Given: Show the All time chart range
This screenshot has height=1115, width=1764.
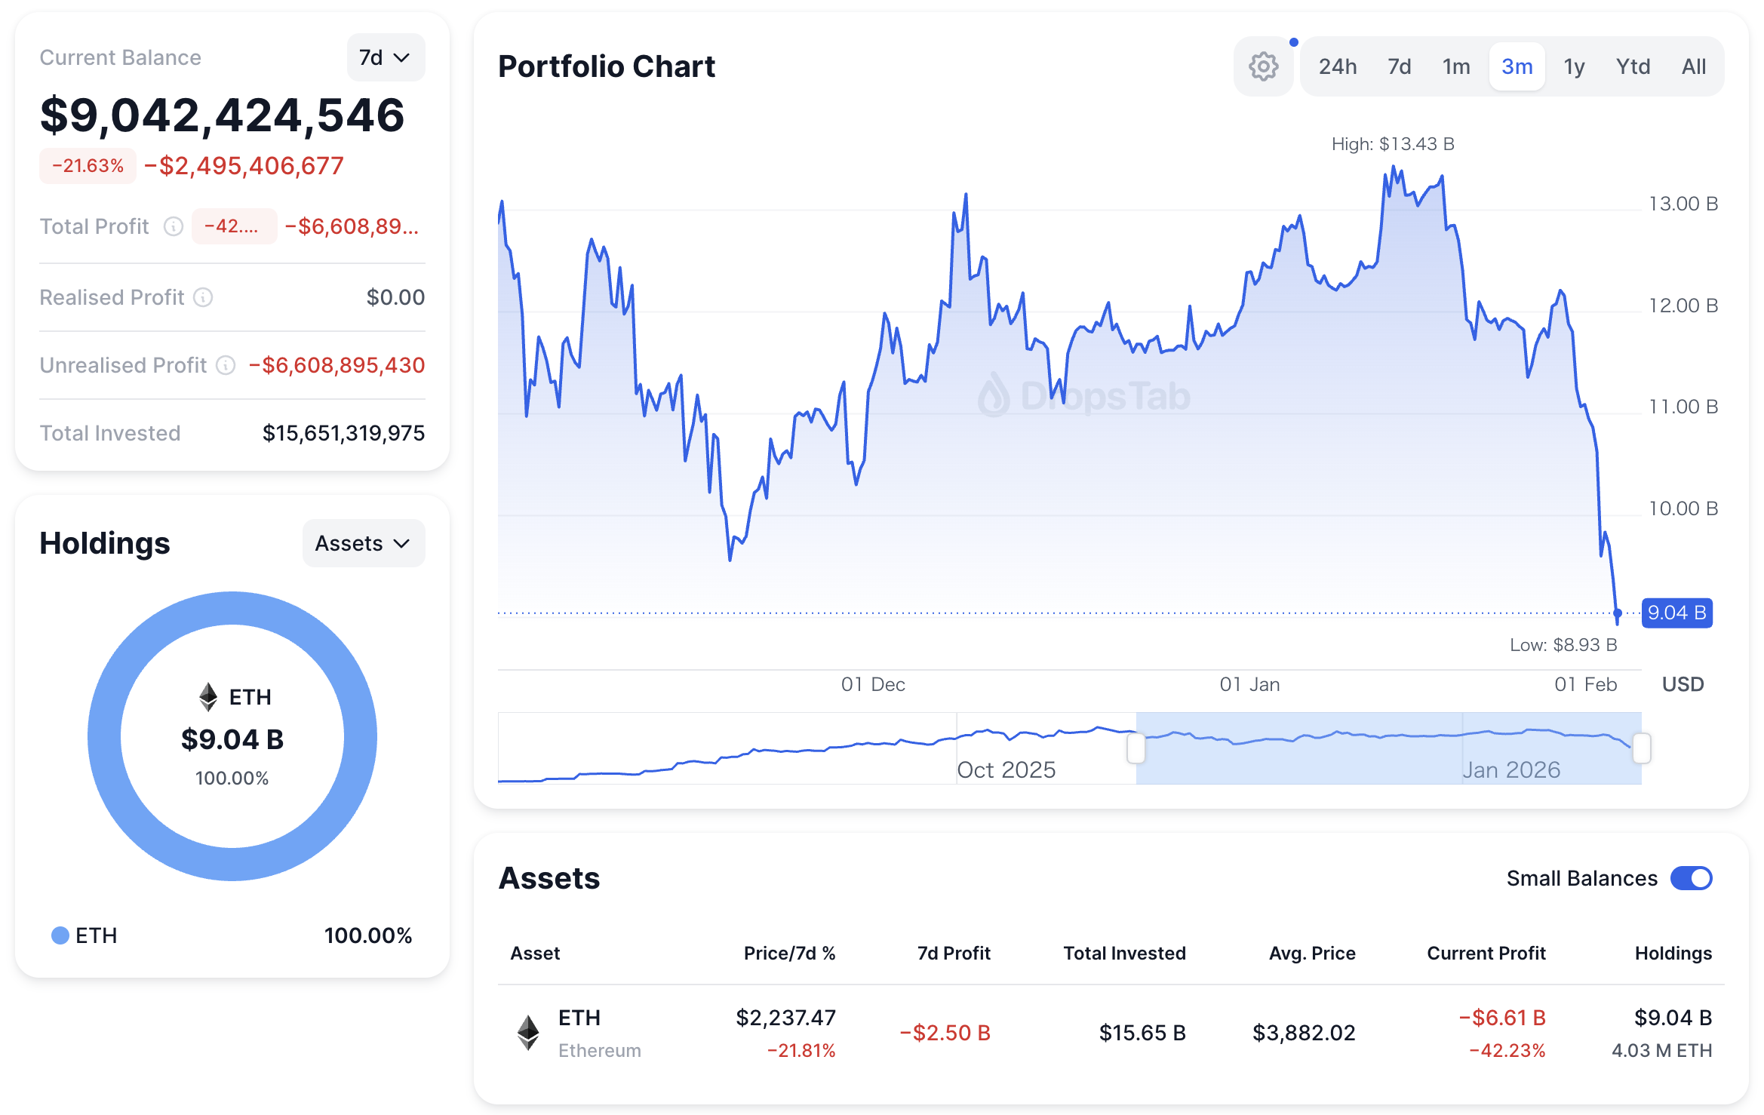Looking at the screenshot, I should pyautogui.click(x=1693, y=66).
